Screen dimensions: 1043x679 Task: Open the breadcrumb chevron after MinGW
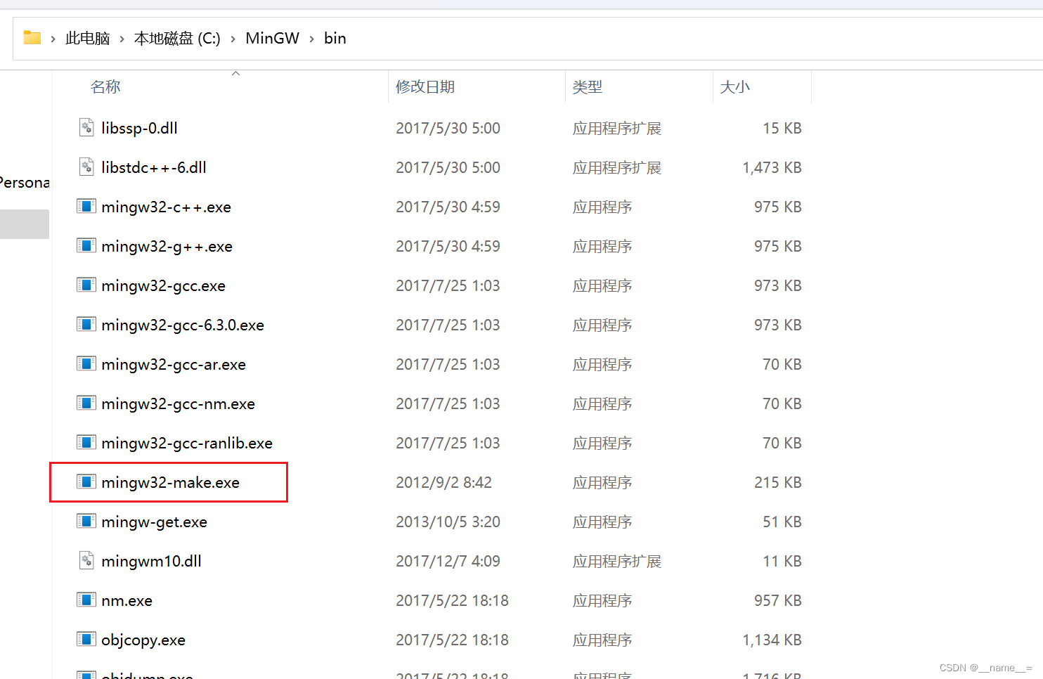tap(310, 39)
